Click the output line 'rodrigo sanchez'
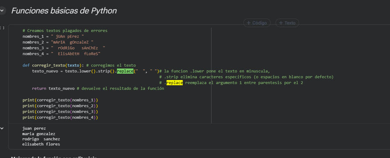 (x=41, y=139)
